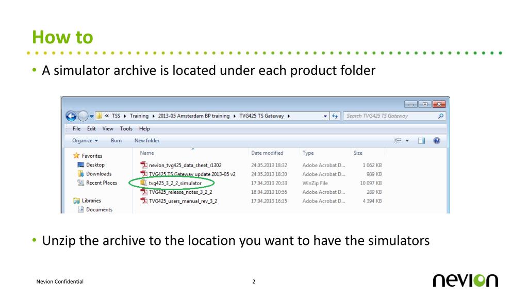Select Recent Places in navigation pane
The width and height of the screenshot is (528, 297).
[x=102, y=183]
